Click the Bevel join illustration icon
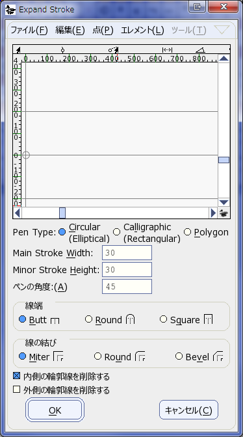Image resolution: width=243 pixels, height=437 pixels. pos(218,356)
